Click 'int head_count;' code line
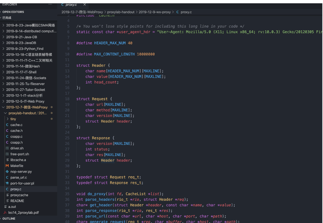The width and height of the screenshot is (323, 223). [x=102, y=82]
